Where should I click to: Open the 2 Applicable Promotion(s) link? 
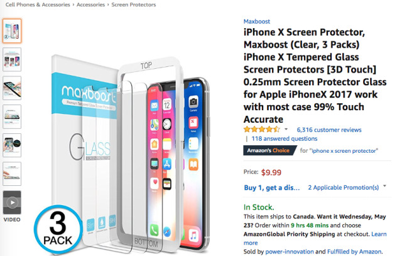[344, 188]
